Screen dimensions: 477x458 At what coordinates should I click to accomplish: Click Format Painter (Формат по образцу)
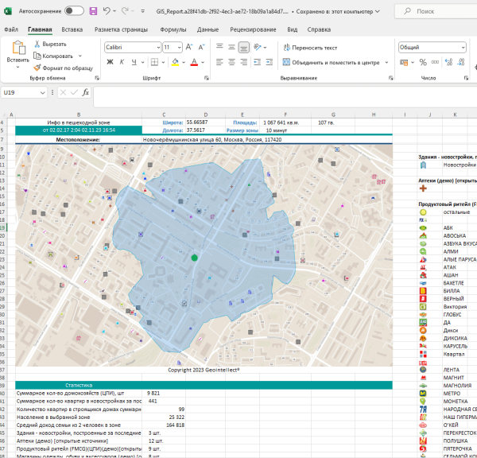(x=62, y=68)
